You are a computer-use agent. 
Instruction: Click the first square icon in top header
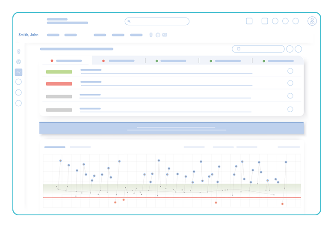tap(249, 21)
